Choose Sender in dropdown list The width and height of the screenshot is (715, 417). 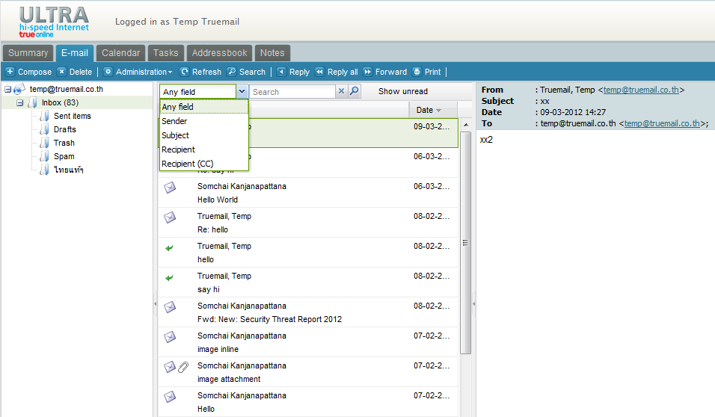pos(204,121)
